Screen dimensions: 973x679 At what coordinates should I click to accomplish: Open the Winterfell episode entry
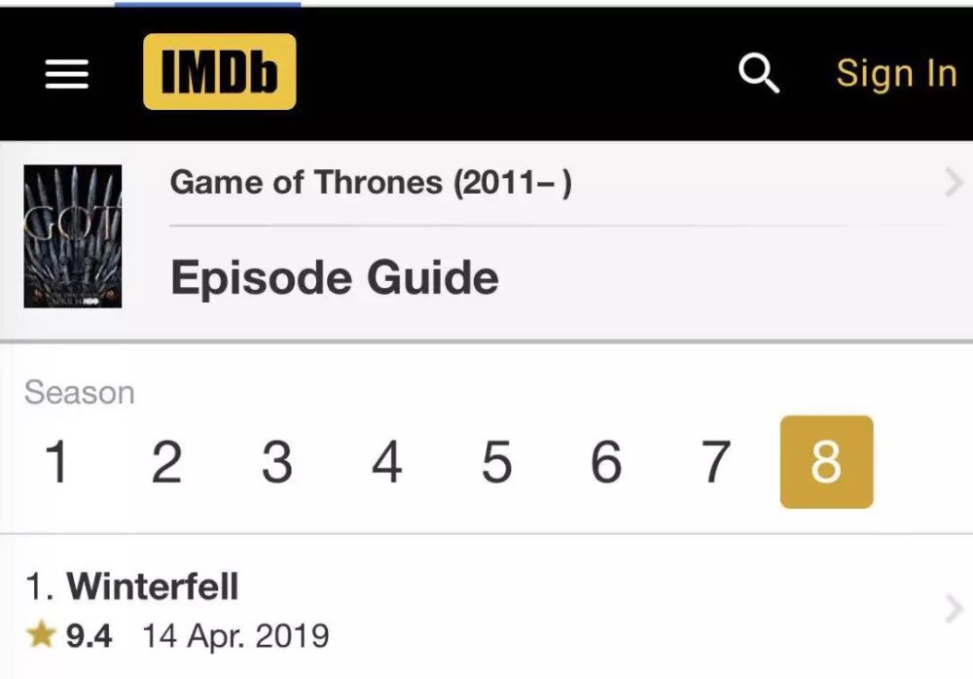486,608
